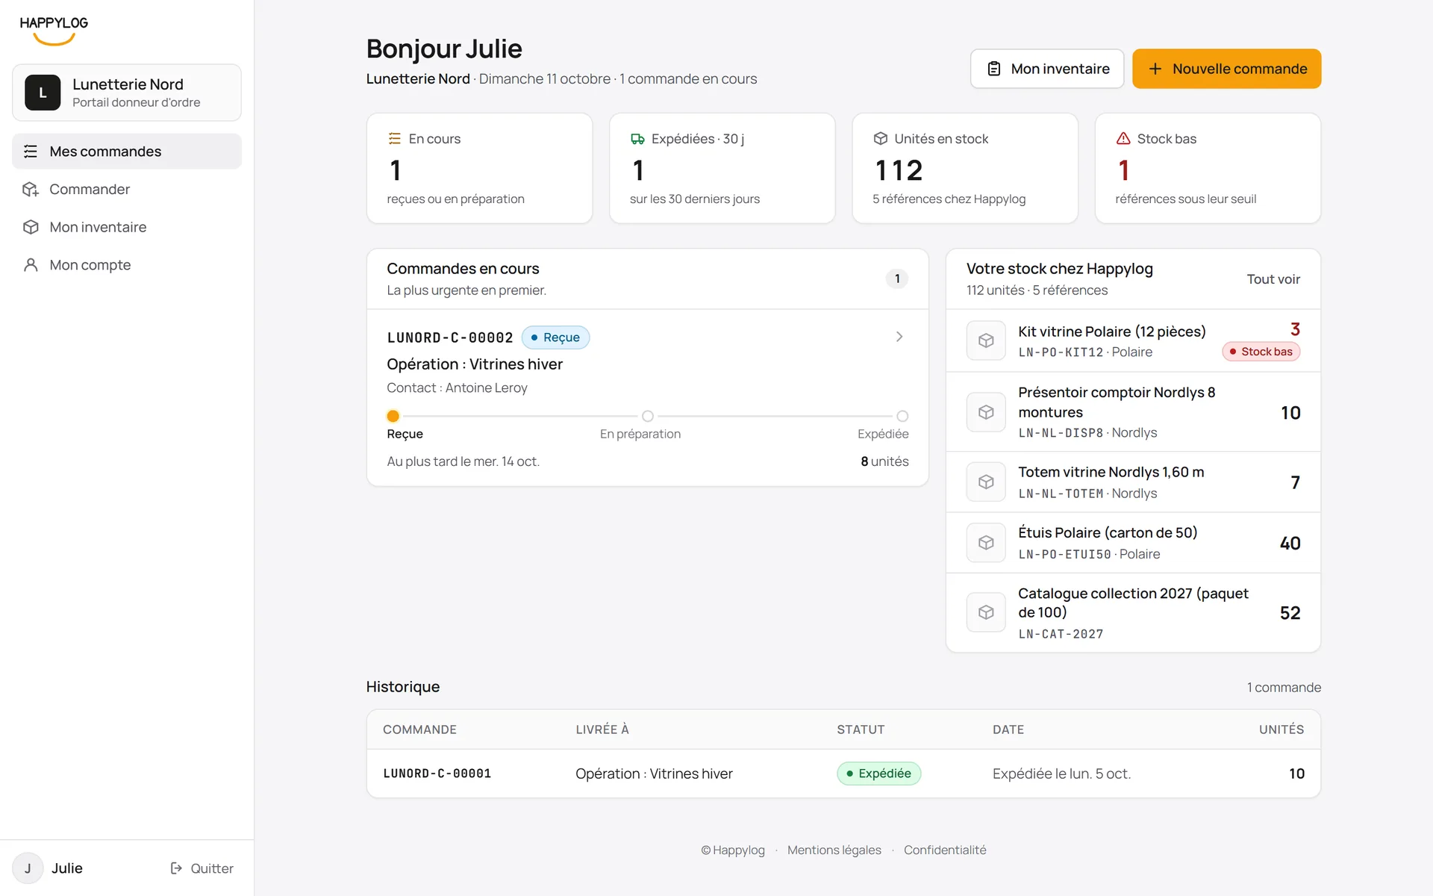This screenshot has width=1433, height=896.
Task: Click the En préparation progress step dot
Action: click(x=648, y=416)
